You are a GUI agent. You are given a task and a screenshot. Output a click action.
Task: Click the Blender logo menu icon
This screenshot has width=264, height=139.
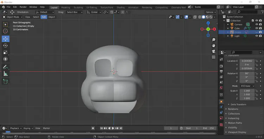pos(4,7)
